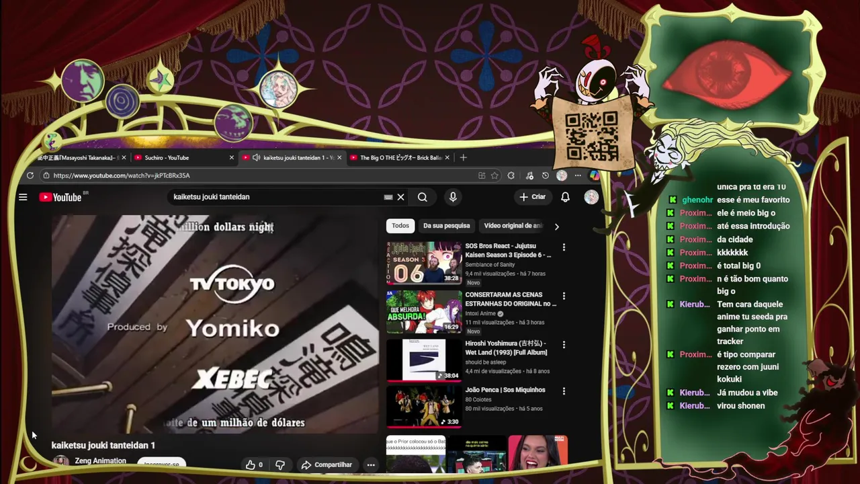860x484 pixels.
Task: Reload the page with the refresh icon
Action: coord(30,175)
